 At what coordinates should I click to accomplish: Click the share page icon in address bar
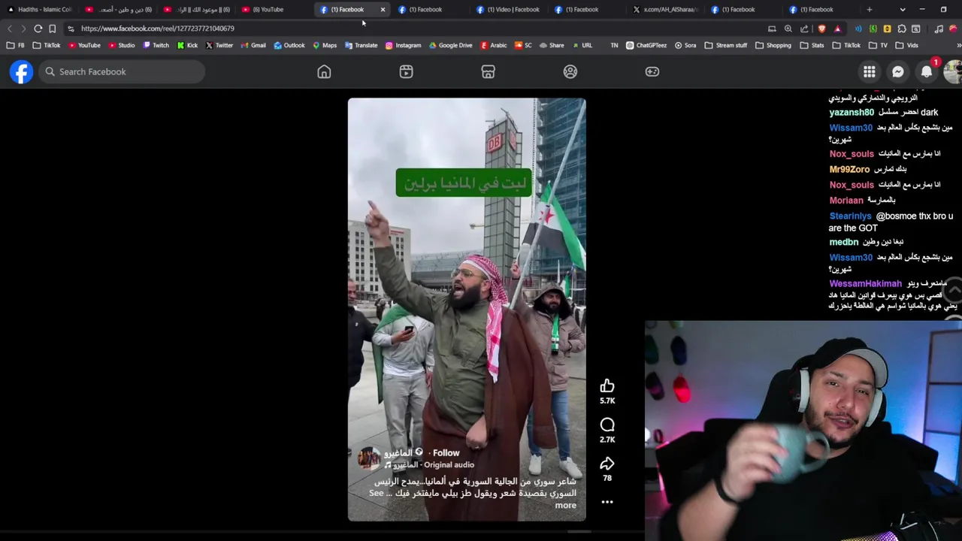click(804, 29)
